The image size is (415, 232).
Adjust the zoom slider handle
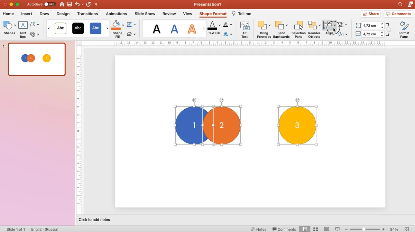(x=364, y=229)
